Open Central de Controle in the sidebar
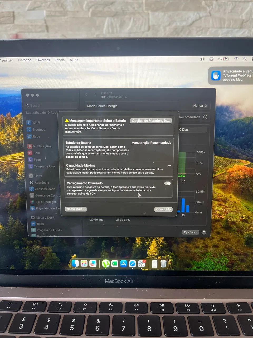 click(45, 195)
